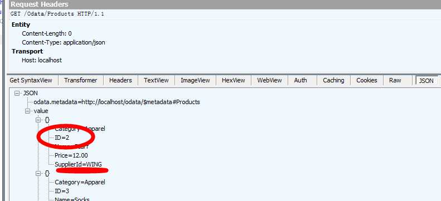Open the Get SyntaxView tab
The image size is (441, 201).
tap(31, 80)
